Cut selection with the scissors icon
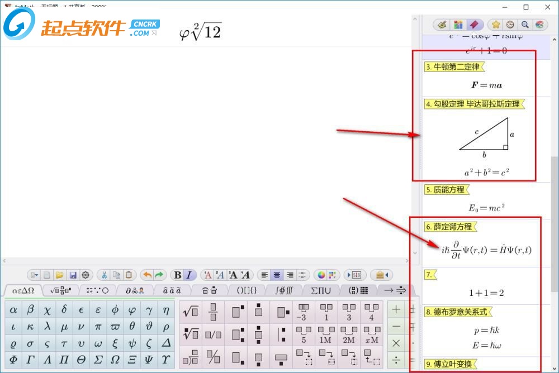Viewport: 559px width, 373px height. tap(104, 275)
